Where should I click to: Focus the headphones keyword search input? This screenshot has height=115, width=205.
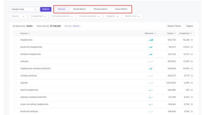coord(22,9)
